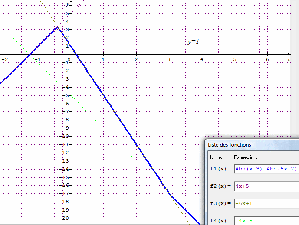Viewport: 299px width, 225px height.
Task: Click the peak of the blue curve
Action: coord(58,27)
